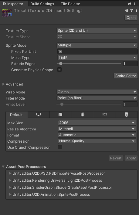Open the Wrap Mode dropdown
Viewport: 139px width, 215px height.
point(97,92)
